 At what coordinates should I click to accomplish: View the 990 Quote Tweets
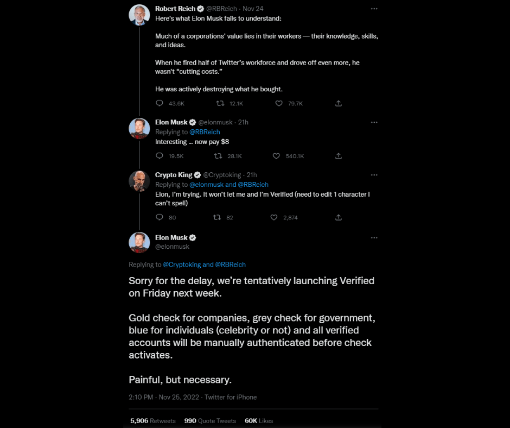(210, 421)
